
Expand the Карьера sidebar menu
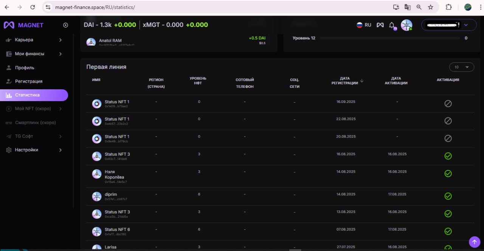coord(34,40)
